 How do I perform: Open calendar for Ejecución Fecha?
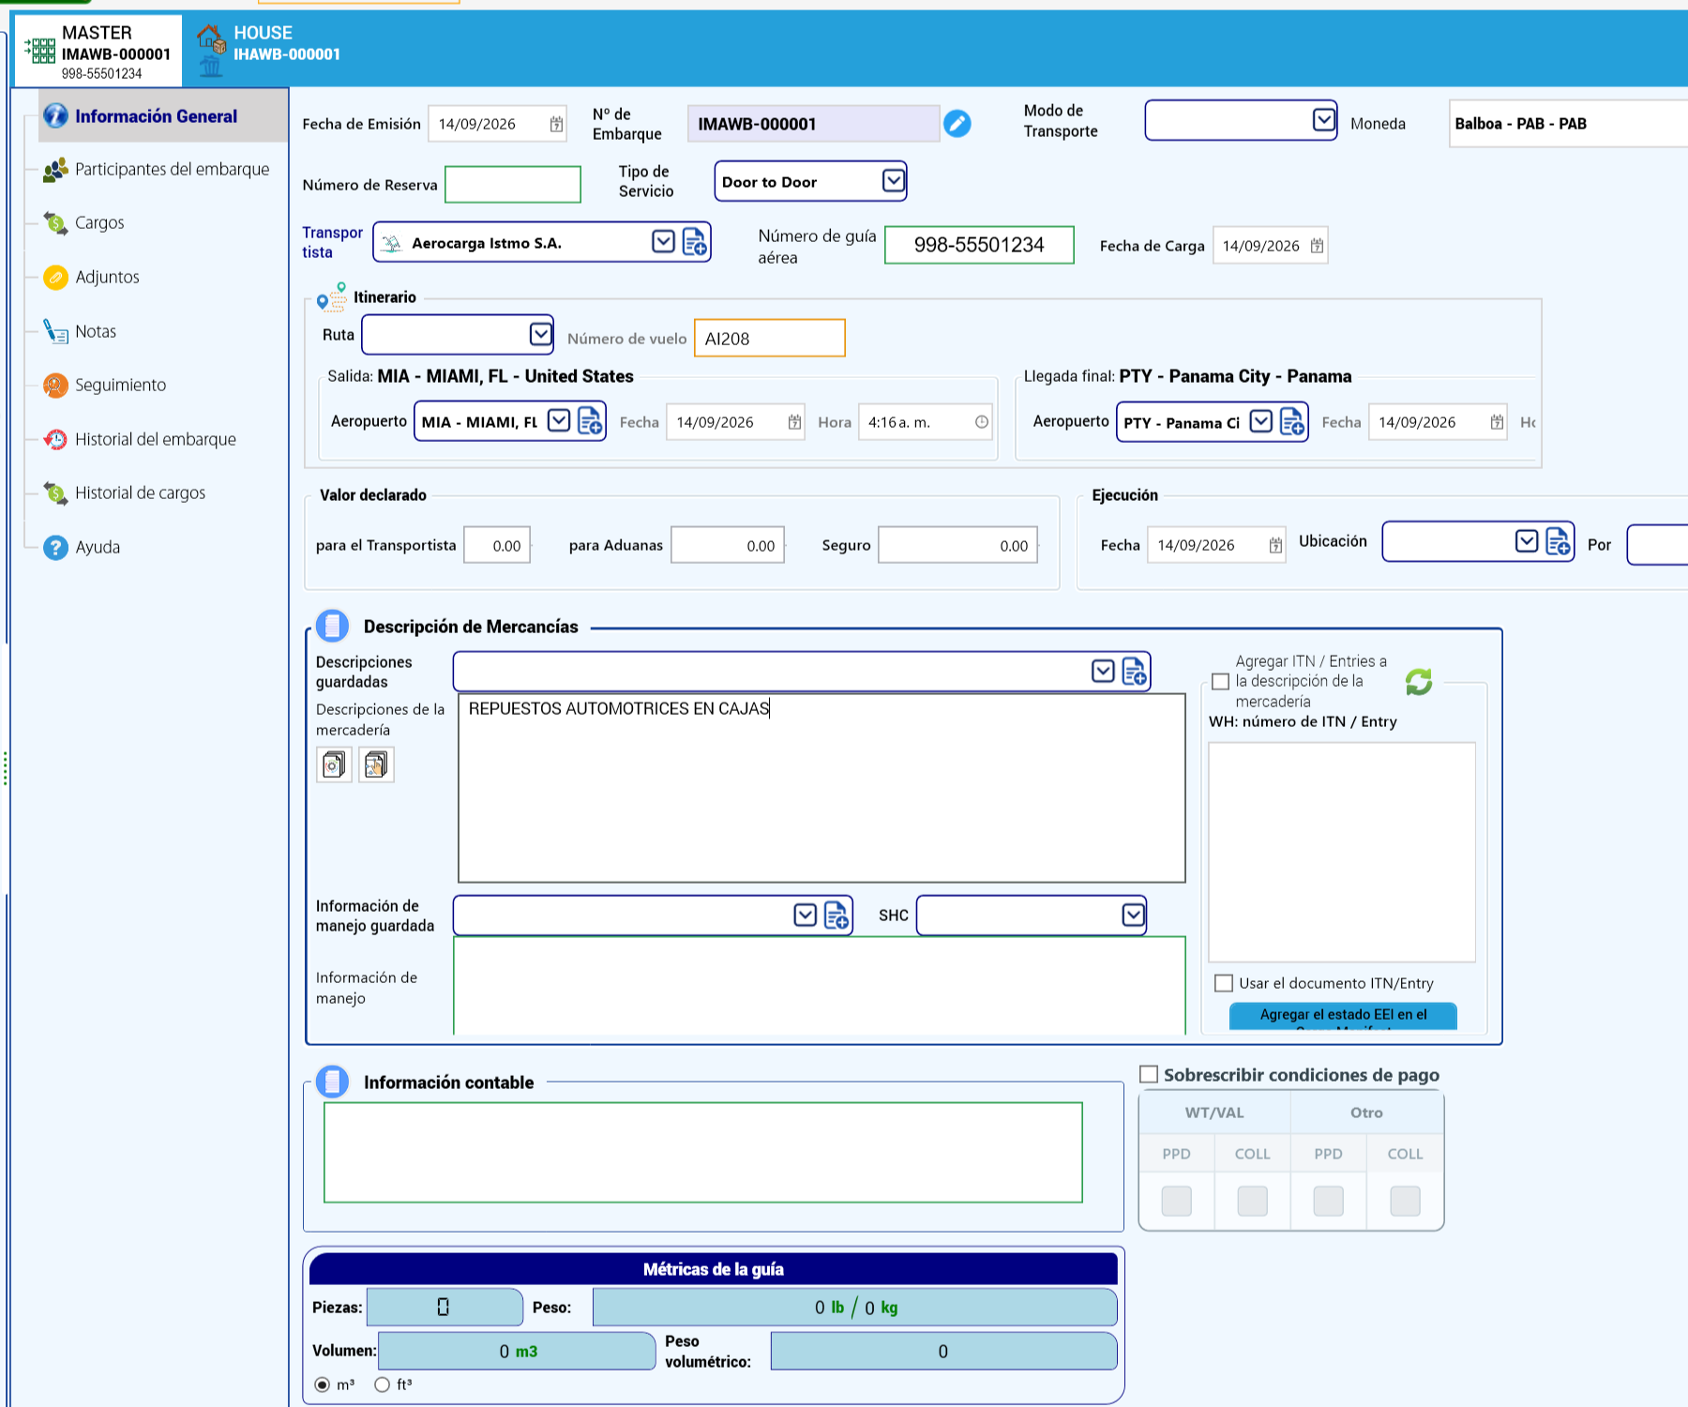pyautogui.click(x=1275, y=545)
